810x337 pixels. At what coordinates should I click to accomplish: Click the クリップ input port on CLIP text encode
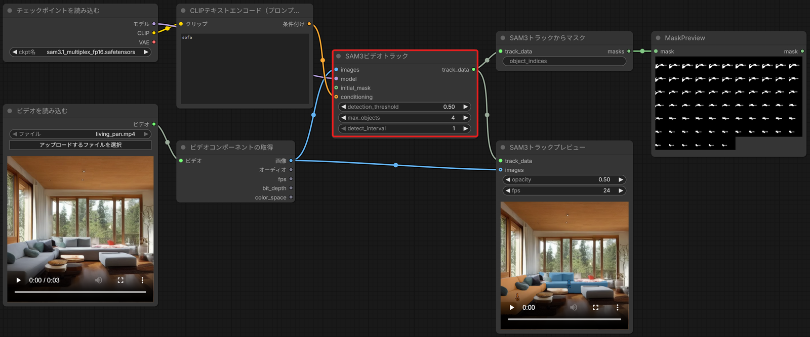tap(181, 24)
